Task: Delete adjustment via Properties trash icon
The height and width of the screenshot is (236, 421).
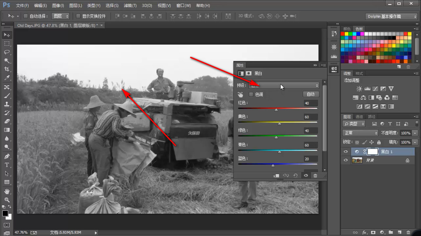Action: pyautogui.click(x=315, y=175)
